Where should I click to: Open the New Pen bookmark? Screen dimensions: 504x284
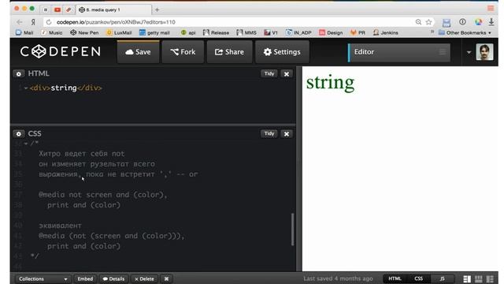[x=84, y=32]
